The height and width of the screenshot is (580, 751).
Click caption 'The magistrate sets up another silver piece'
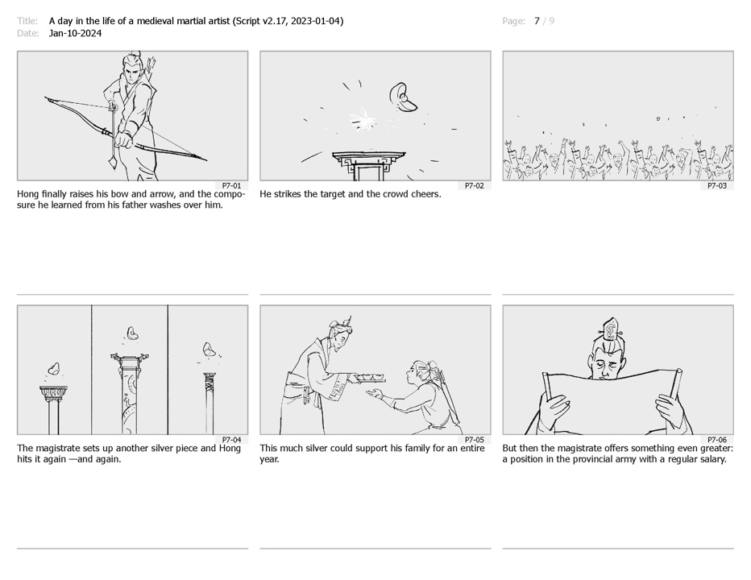click(129, 454)
